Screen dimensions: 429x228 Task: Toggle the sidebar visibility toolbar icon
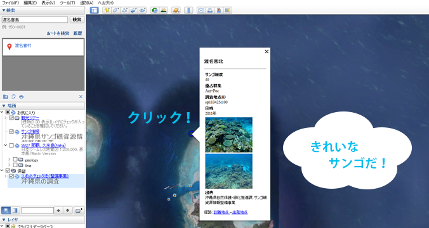pos(94,11)
